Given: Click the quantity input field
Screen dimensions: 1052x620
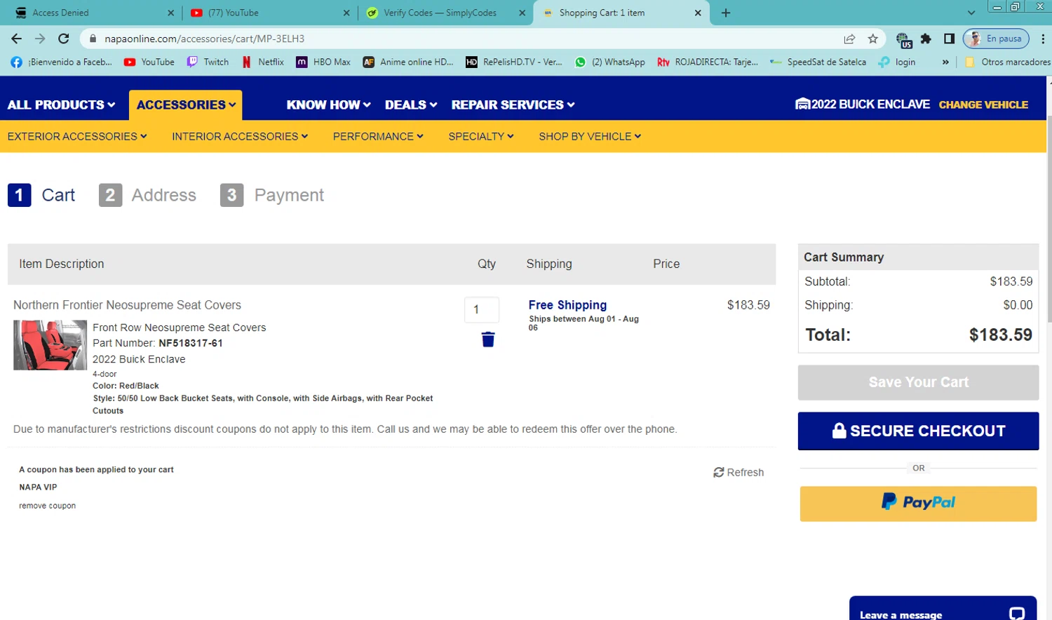Looking at the screenshot, I should tap(482, 309).
